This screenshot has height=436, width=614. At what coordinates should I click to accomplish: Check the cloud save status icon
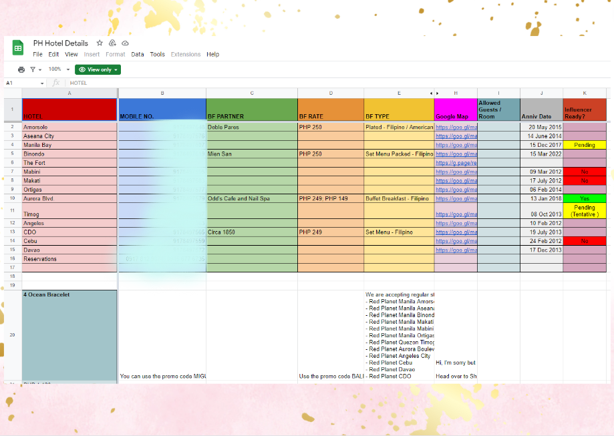tap(126, 43)
